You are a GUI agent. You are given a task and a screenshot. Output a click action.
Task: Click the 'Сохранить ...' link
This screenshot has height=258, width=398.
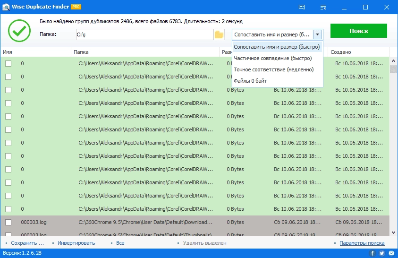27,243
